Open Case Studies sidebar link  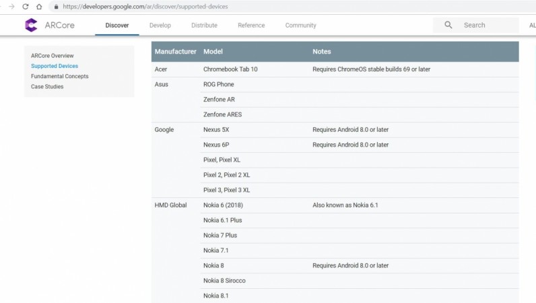[x=47, y=86]
